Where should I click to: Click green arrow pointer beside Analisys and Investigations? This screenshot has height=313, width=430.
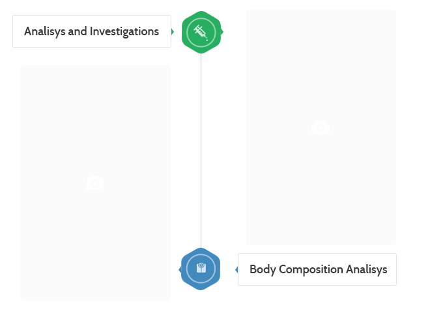point(173,31)
